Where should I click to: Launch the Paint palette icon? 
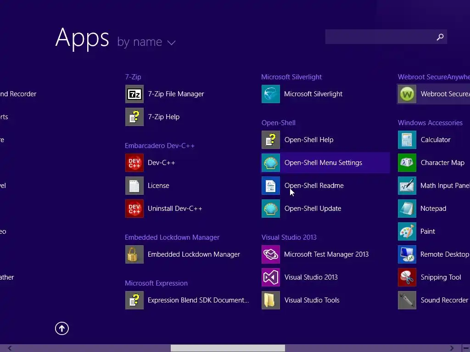[407, 231]
